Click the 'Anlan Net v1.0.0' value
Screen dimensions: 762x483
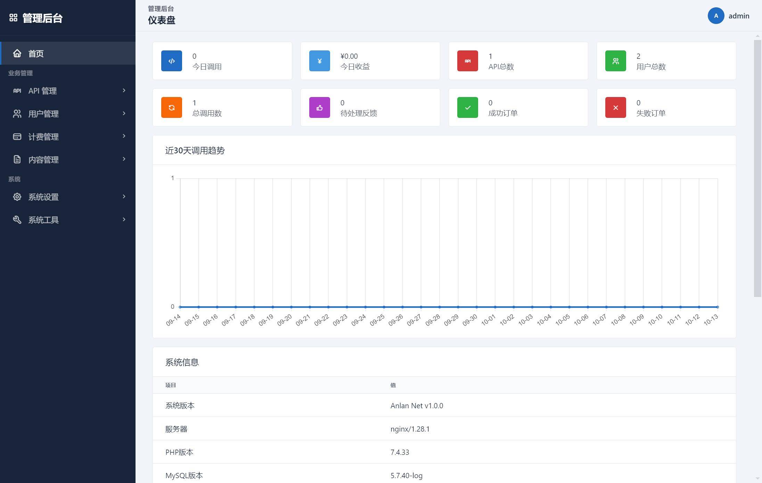click(x=417, y=406)
